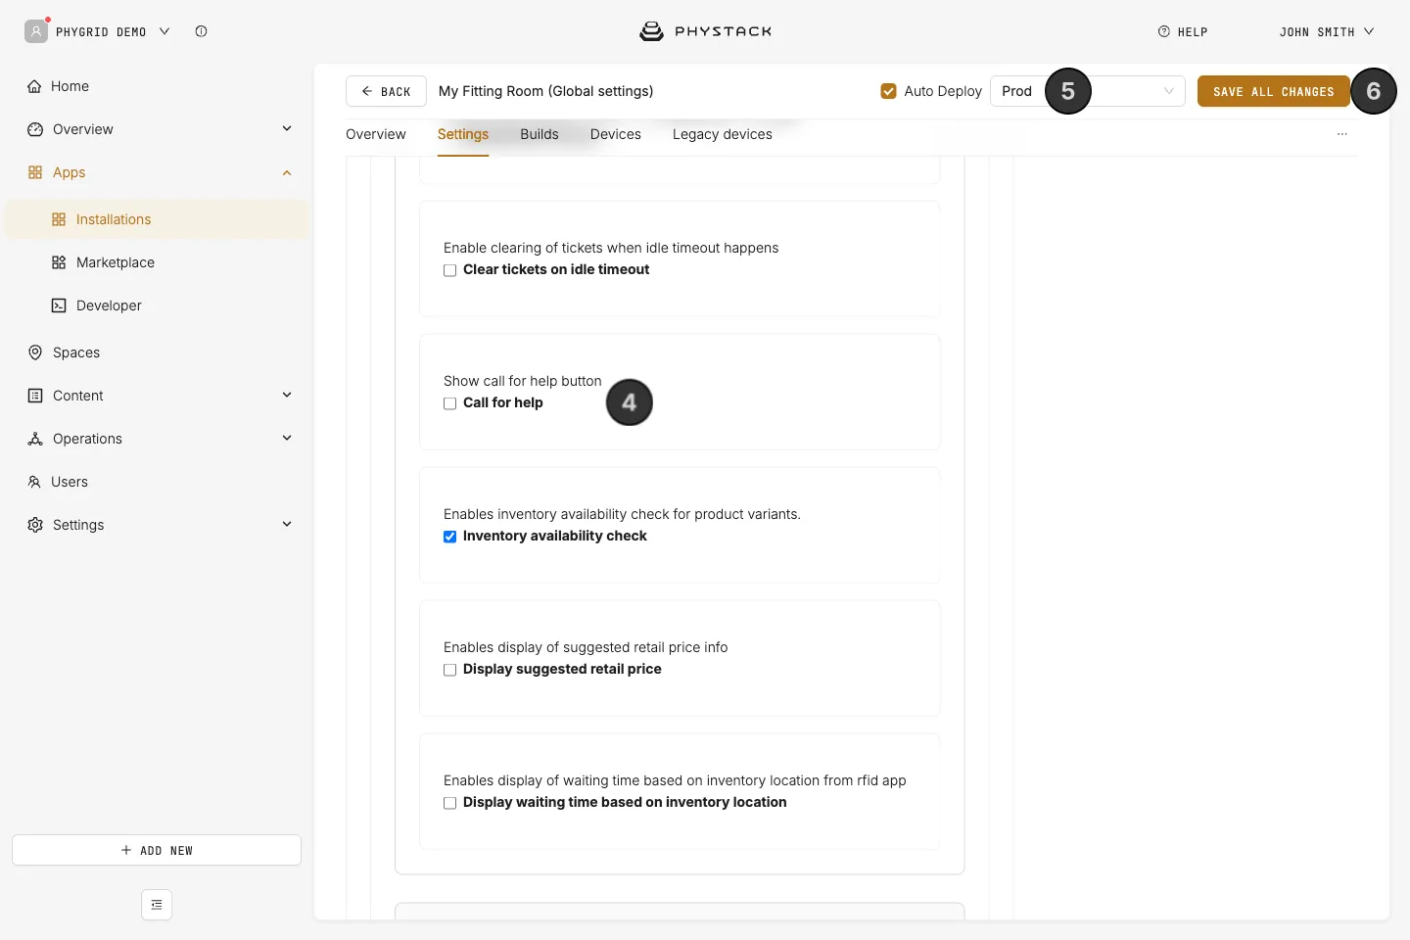Expand the Overview sidebar section

(287, 128)
